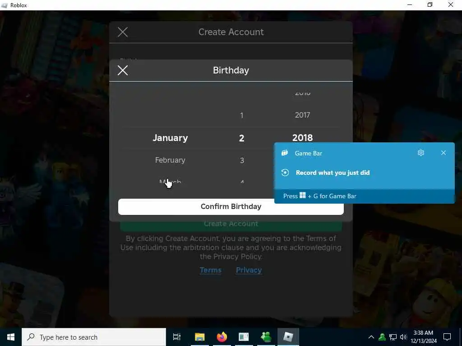Click the taskbar search box
Viewport: 462px width, 346px height.
(x=94, y=337)
